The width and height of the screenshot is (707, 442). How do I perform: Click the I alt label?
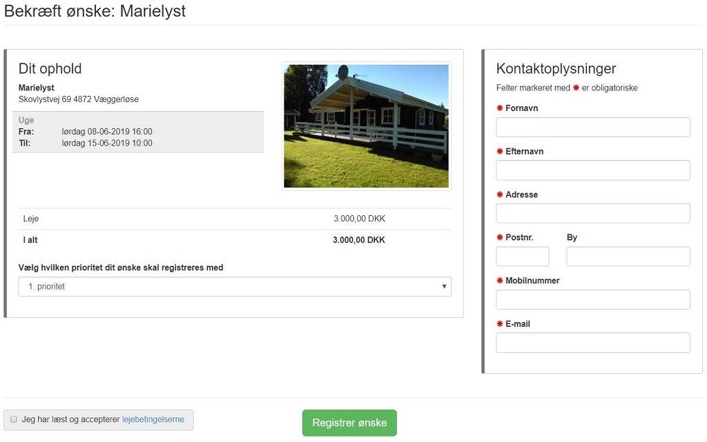click(x=30, y=240)
